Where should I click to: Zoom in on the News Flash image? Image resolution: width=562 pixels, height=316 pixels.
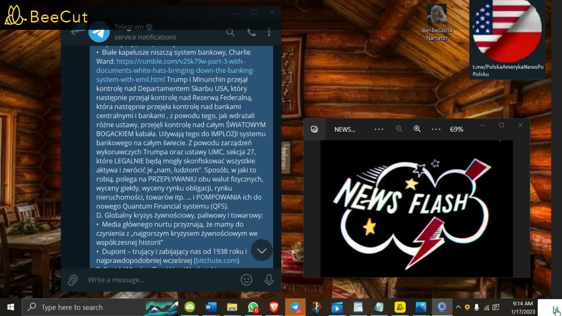click(417, 129)
